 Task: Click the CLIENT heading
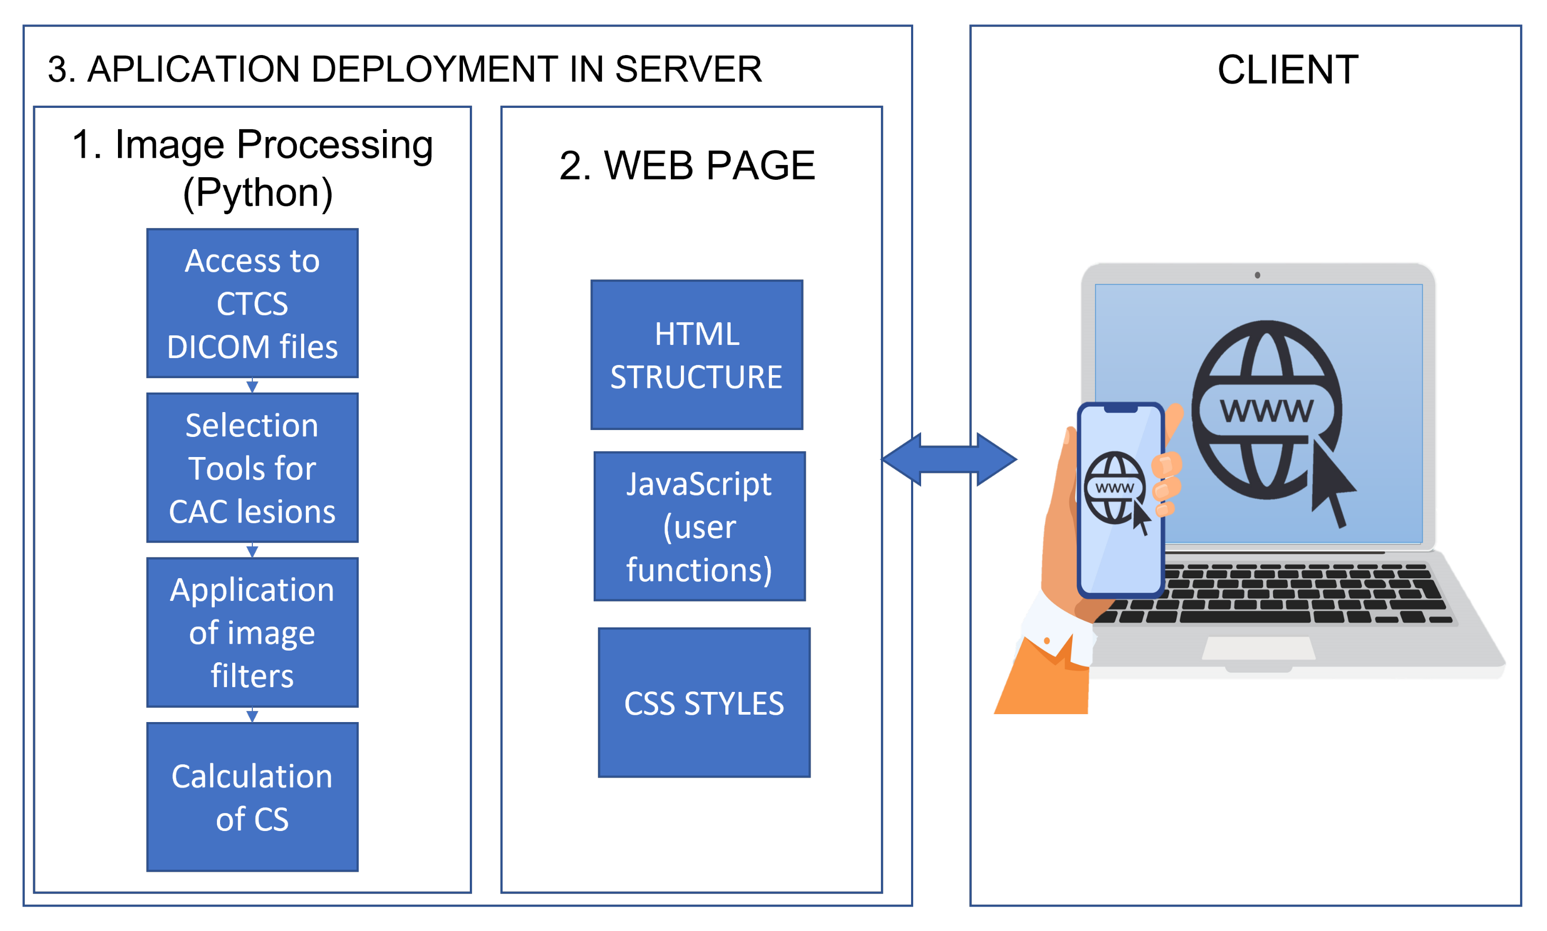click(1287, 69)
